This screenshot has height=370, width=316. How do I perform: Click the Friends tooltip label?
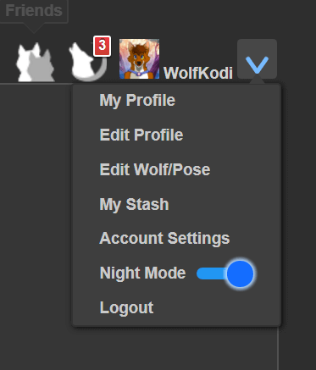(34, 11)
